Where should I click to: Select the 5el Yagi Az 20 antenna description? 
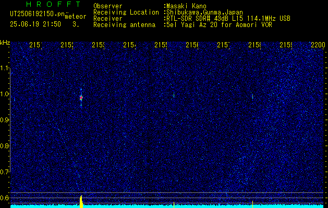pos(218,25)
